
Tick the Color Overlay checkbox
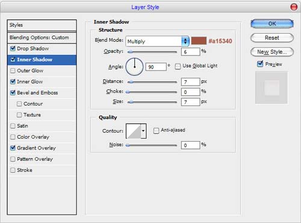click(13, 137)
